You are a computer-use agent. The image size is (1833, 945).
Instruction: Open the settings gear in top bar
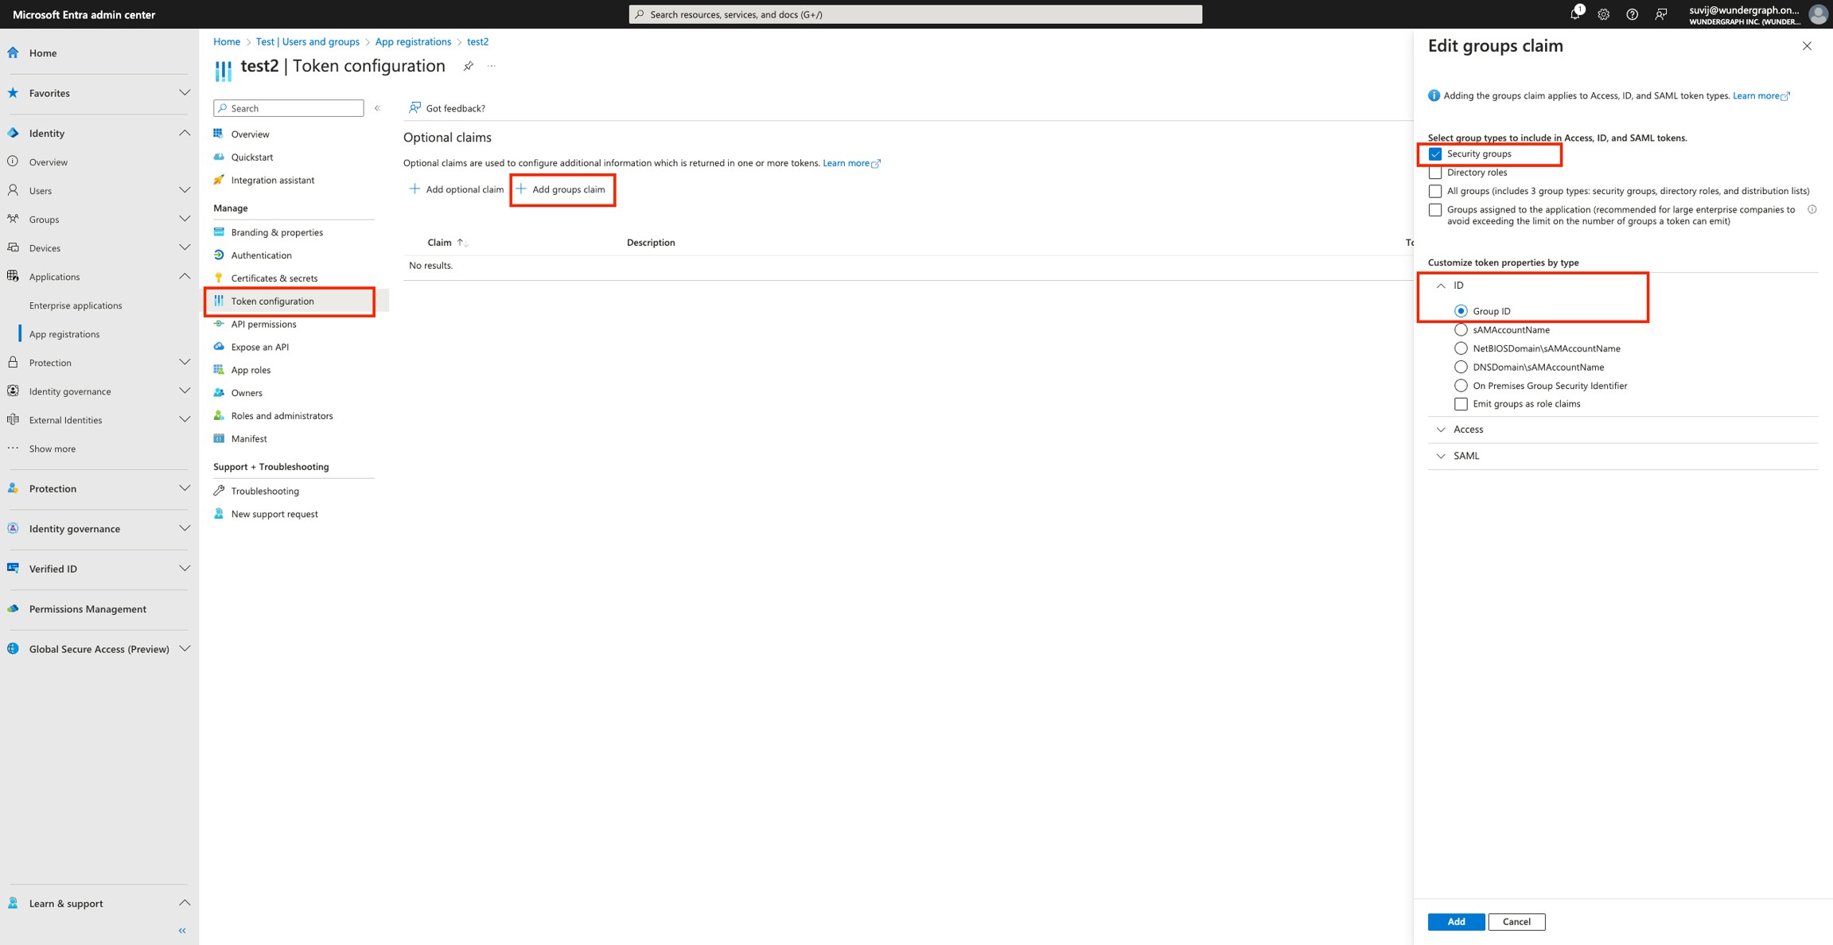(1604, 14)
